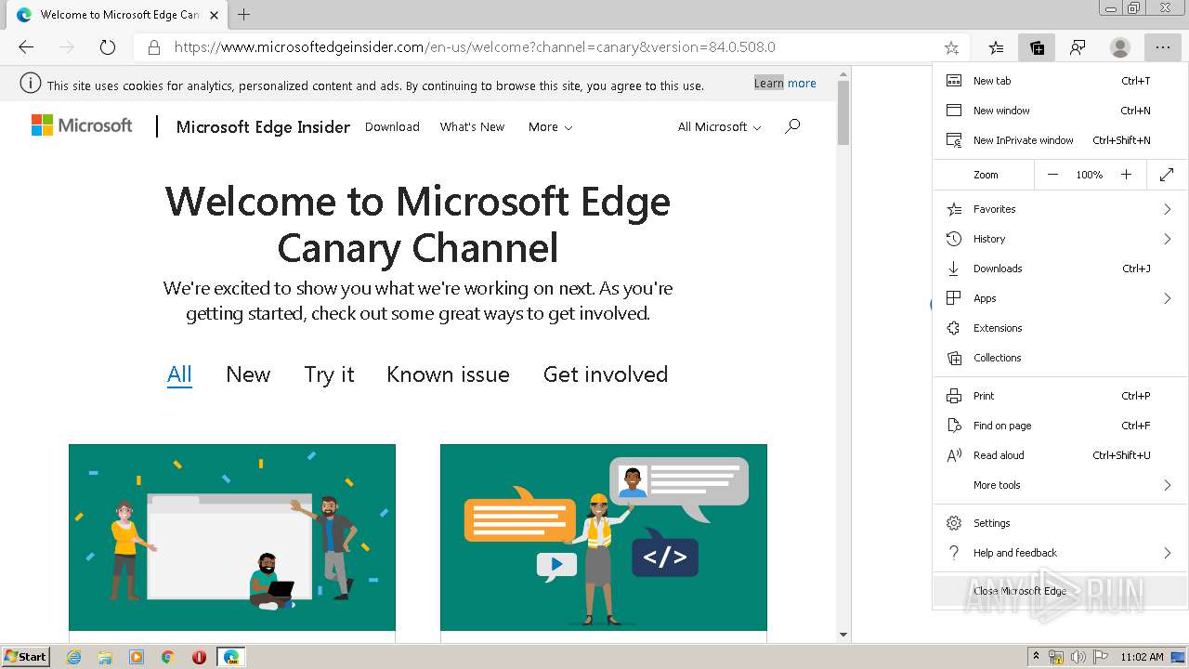Screen dimensions: 1189x669
Task: Select the New filter tab
Action: tap(248, 374)
